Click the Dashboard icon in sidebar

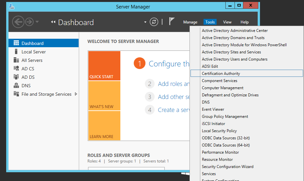[16, 43]
